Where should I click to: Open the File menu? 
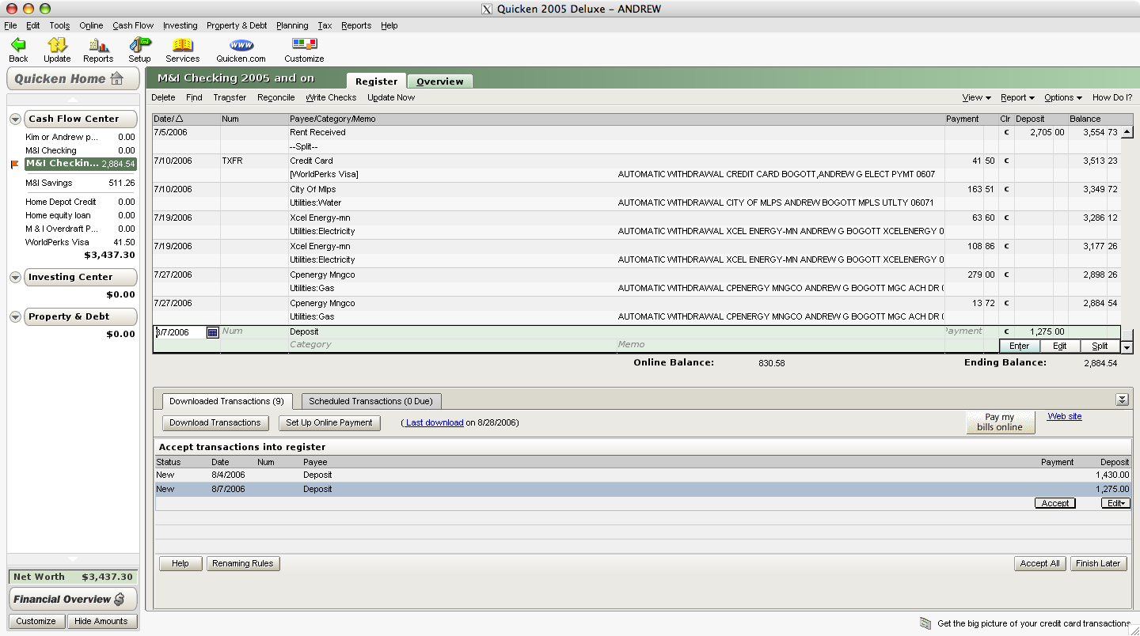coord(10,25)
